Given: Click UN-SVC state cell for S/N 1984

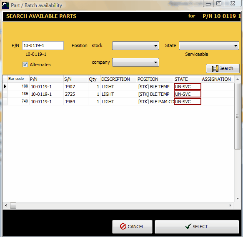Looking at the screenshot, I should pos(188,102).
